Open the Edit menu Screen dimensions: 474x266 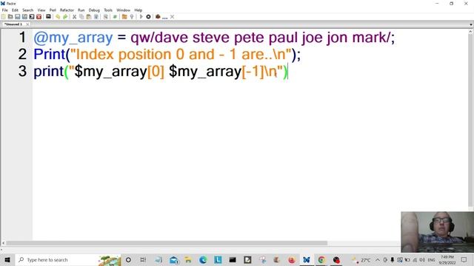(x=15, y=10)
